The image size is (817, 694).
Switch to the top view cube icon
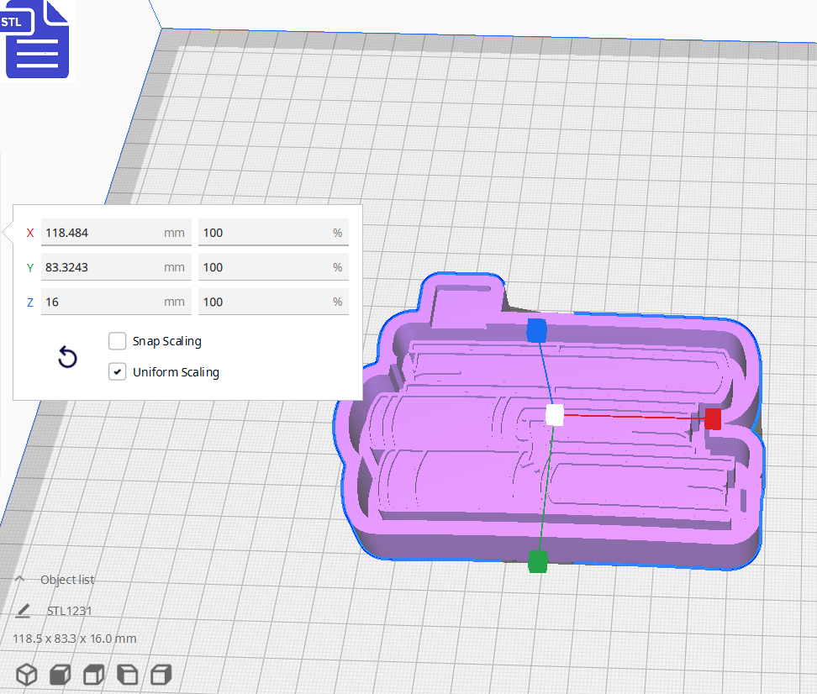click(92, 674)
